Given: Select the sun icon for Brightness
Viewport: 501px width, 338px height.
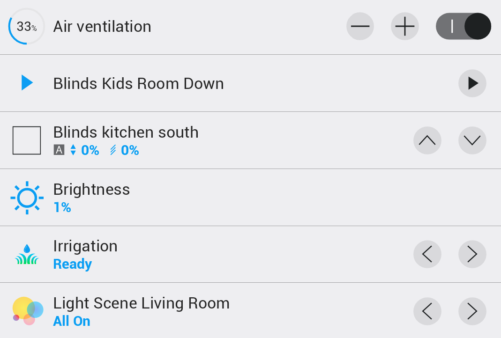Looking at the screenshot, I should (27, 197).
